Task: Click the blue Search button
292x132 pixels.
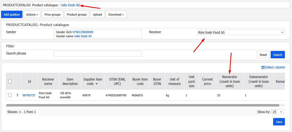Action: point(278,55)
